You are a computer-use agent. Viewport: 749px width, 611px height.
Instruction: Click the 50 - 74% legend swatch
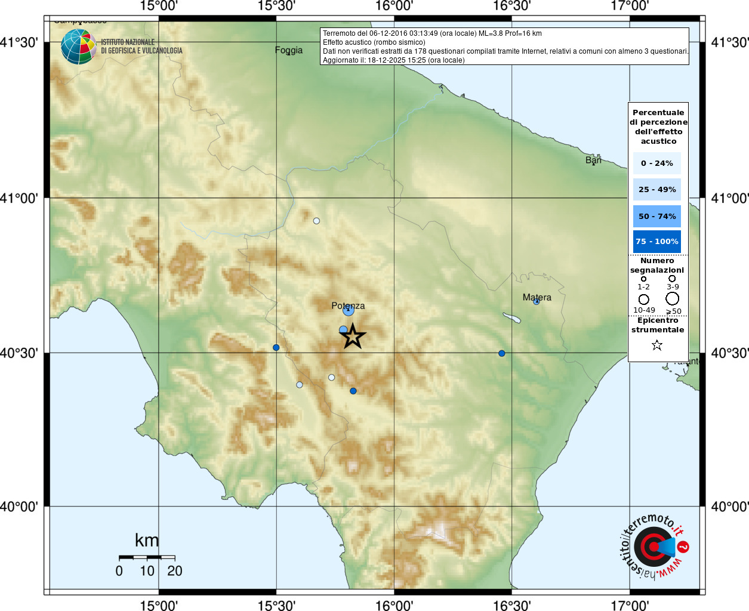pyautogui.click(x=656, y=216)
